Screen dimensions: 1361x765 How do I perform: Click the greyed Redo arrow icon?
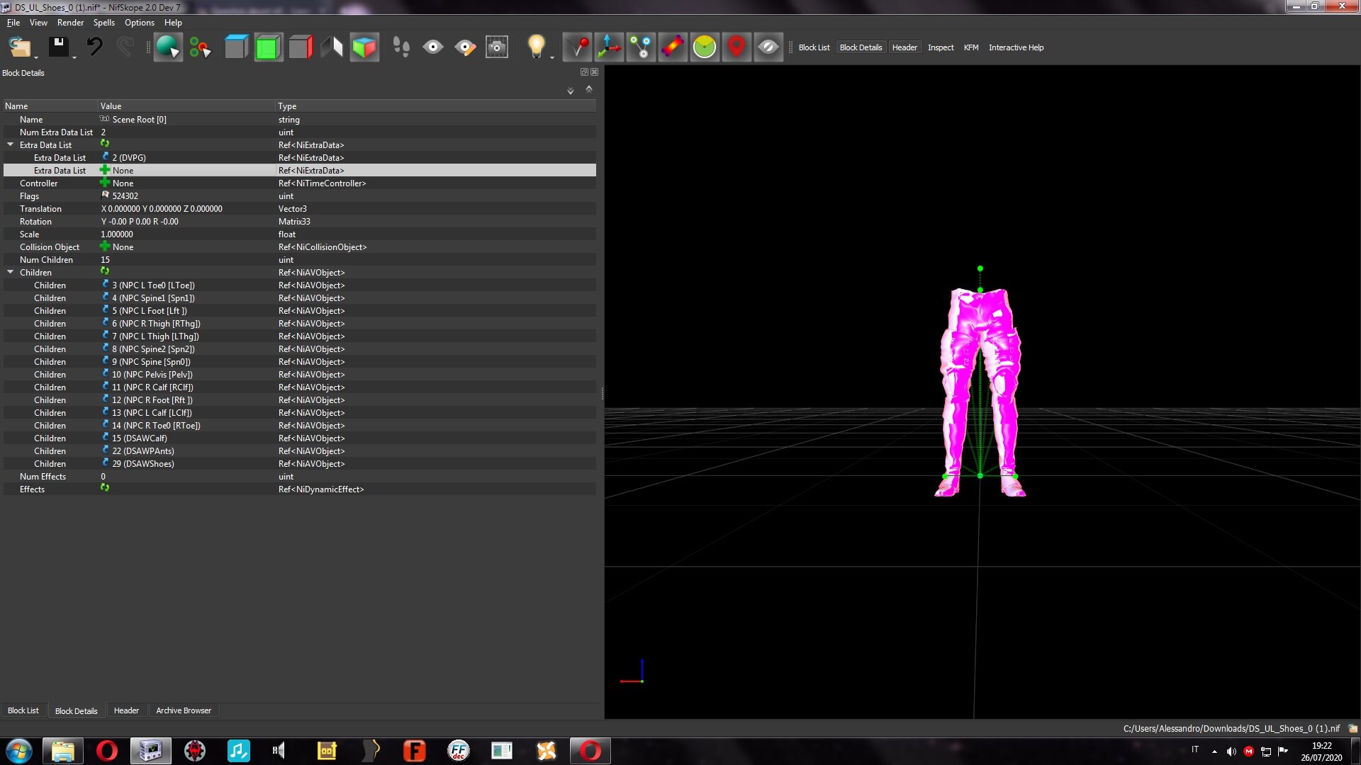tap(125, 47)
